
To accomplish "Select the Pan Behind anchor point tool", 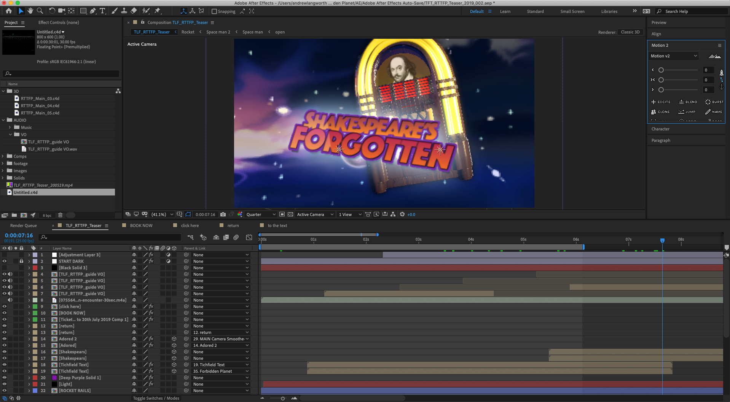I will [71, 11].
